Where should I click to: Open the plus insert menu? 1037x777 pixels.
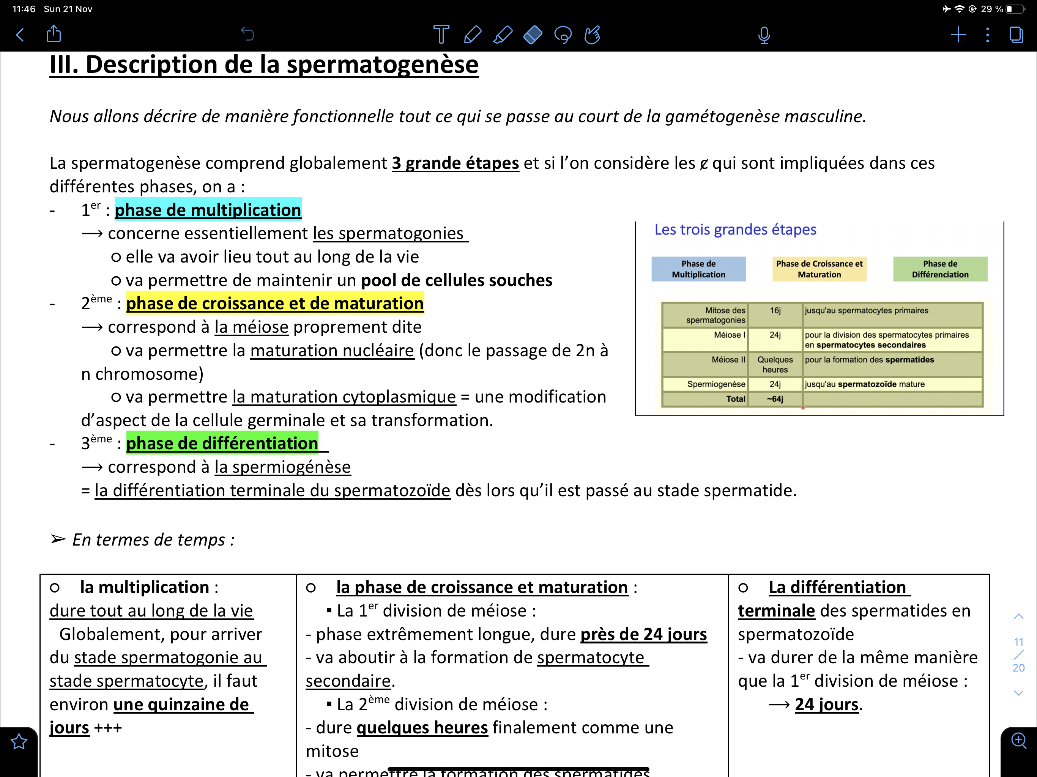[958, 35]
